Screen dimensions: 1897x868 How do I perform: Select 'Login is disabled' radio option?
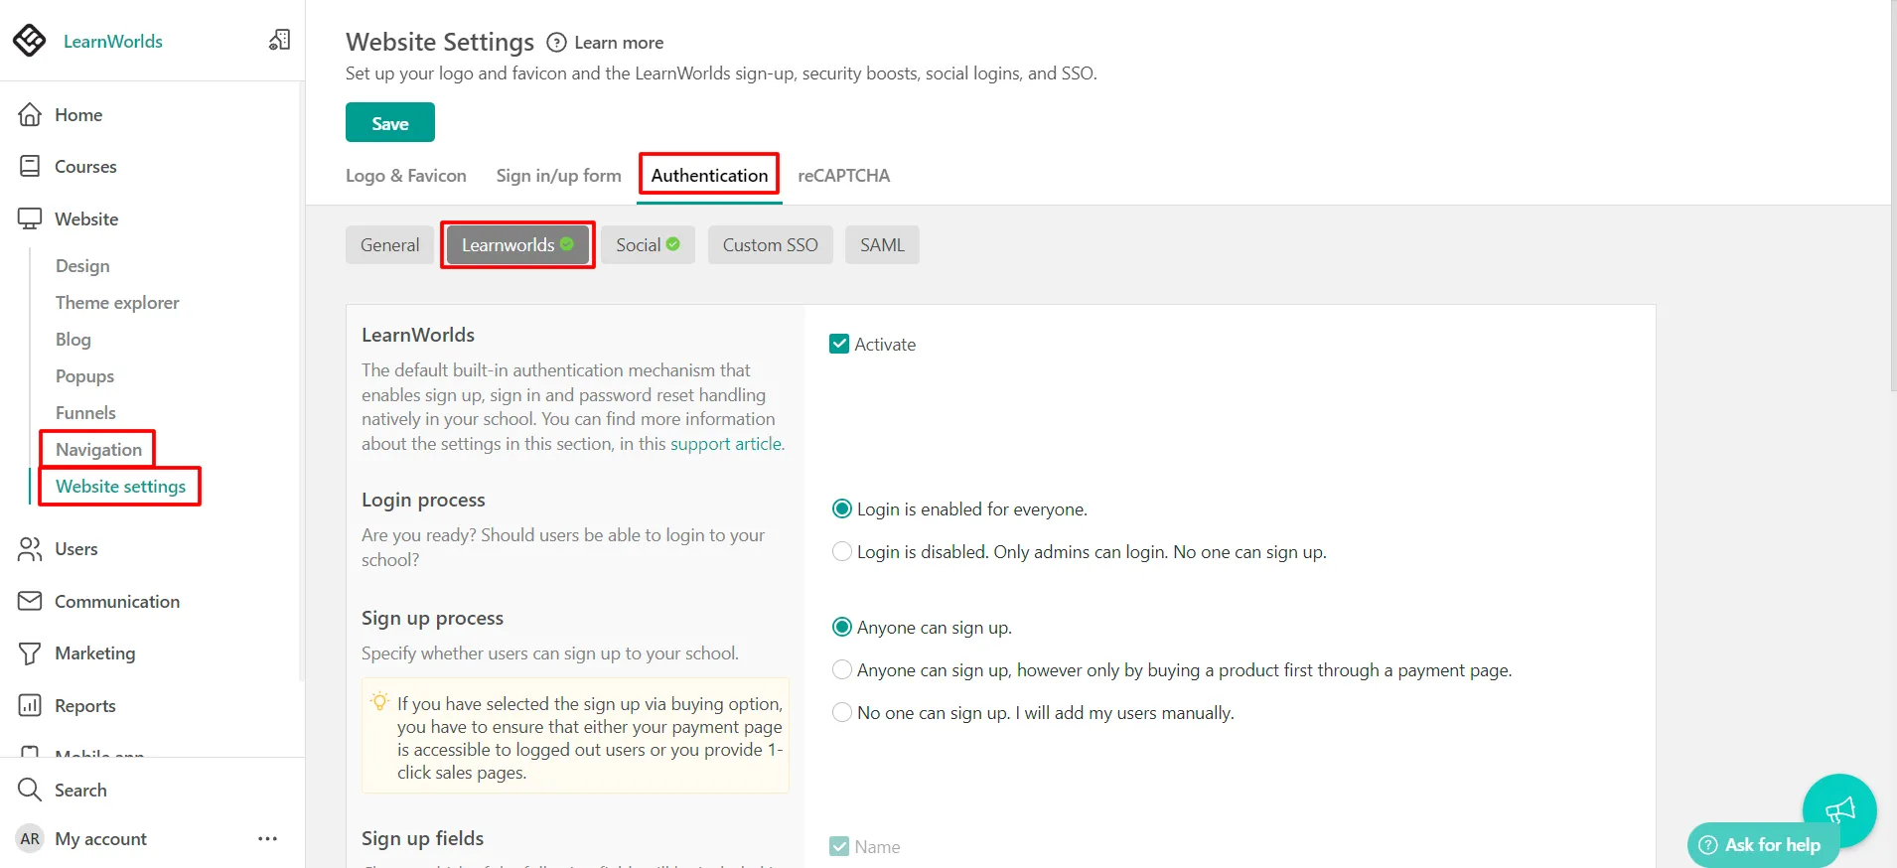point(841,552)
